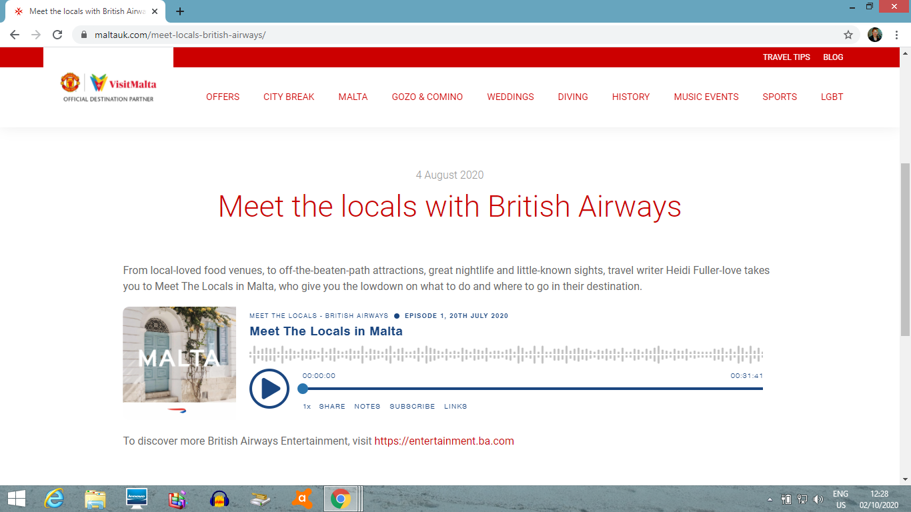Screen dimensions: 911x512
Task: Click the 4 August 2020 date text
Action: pos(449,175)
